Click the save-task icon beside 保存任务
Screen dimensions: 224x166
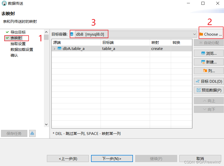[32, 133]
